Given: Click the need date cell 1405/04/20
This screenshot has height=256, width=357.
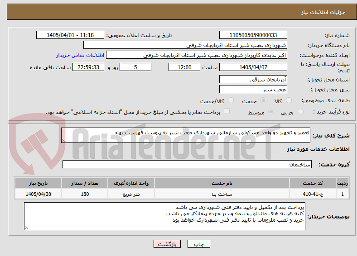Looking at the screenshot, I should click(38, 194).
